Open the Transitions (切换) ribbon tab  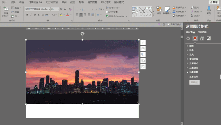[13, 2]
